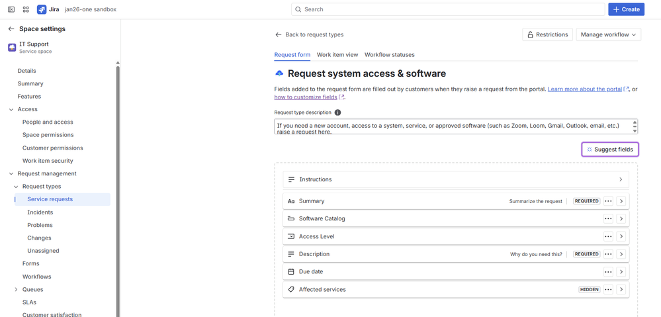Screen dimensions: 661x317
Task: Click the Affected services tag icon
Action: point(291,290)
